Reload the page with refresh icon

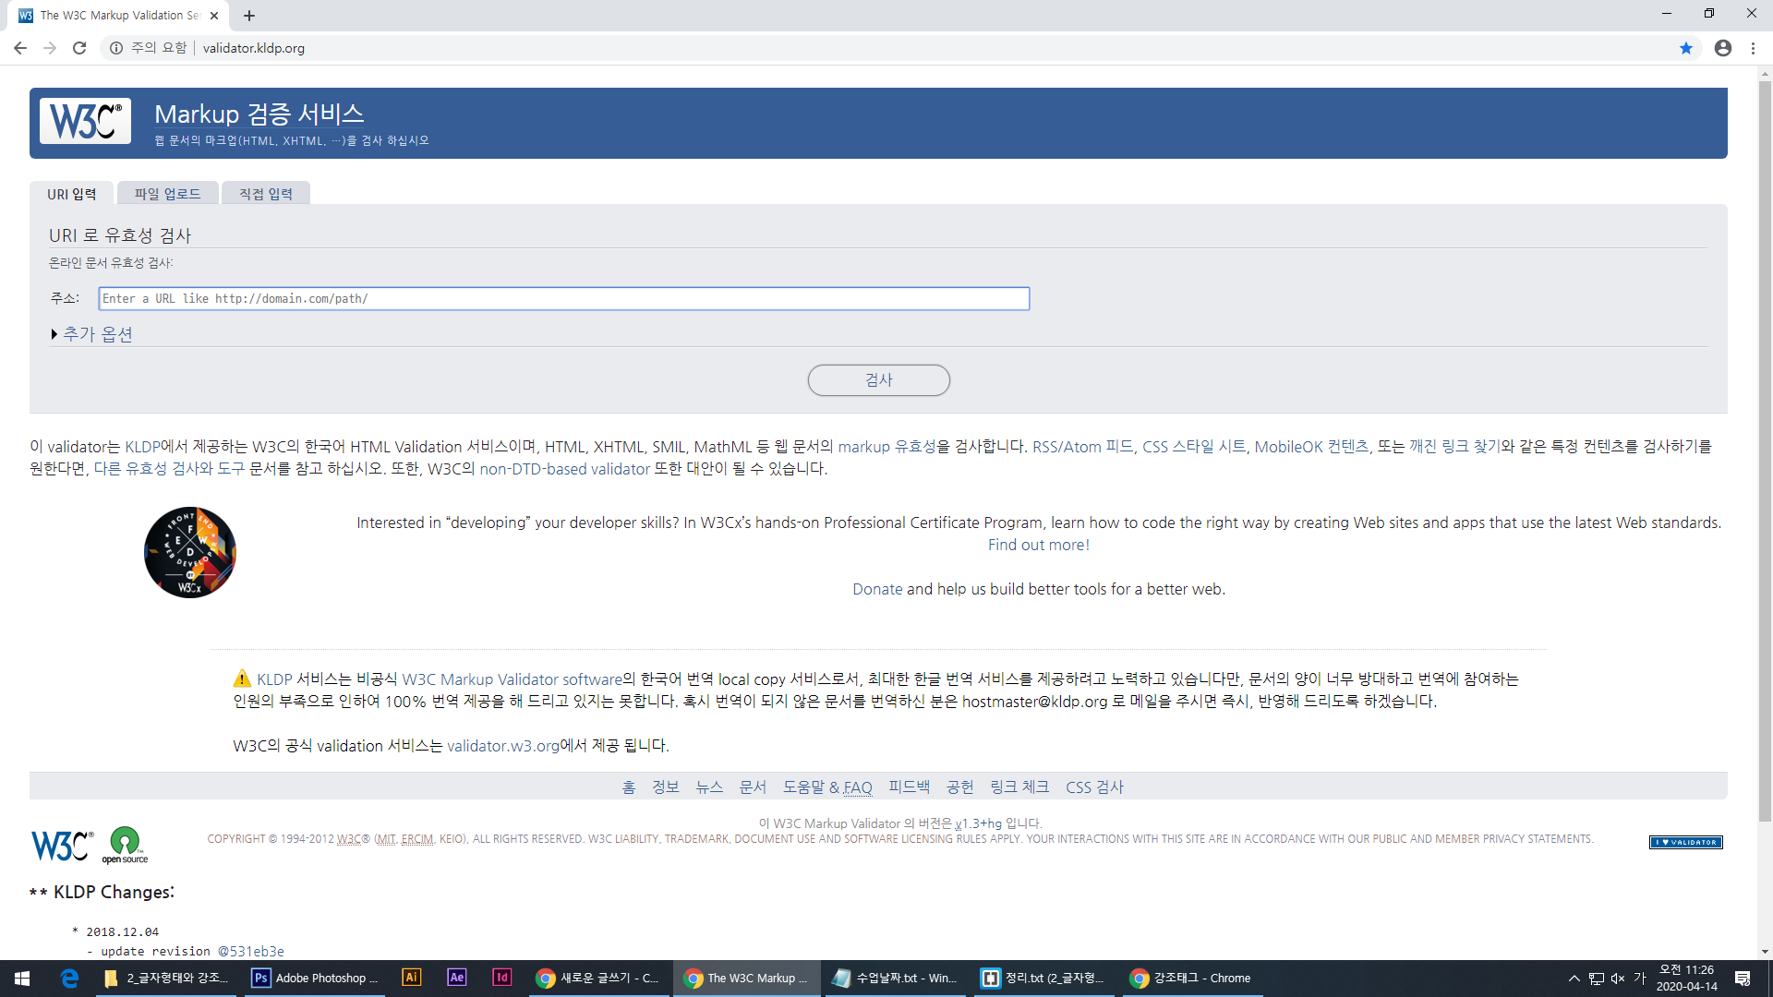point(79,48)
